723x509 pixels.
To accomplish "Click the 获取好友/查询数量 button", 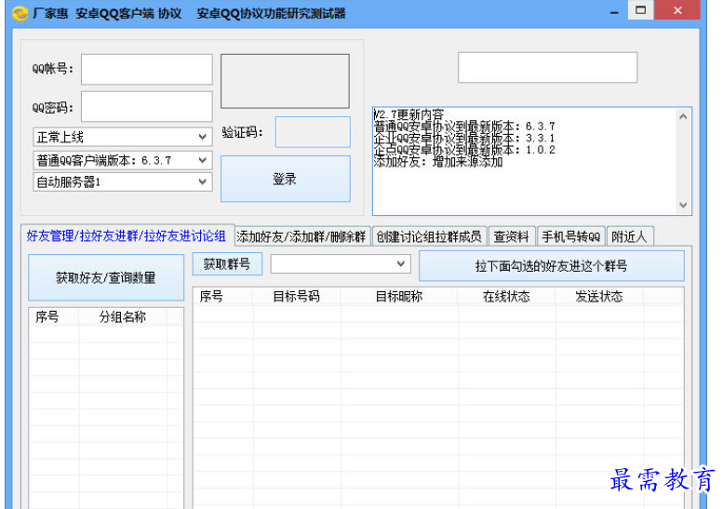I will pyautogui.click(x=106, y=277).
